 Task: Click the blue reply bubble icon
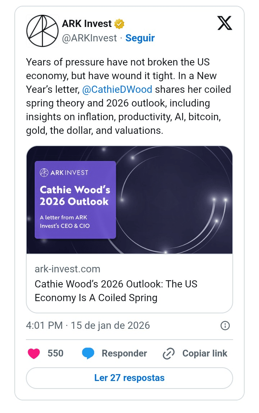point(88,354)
